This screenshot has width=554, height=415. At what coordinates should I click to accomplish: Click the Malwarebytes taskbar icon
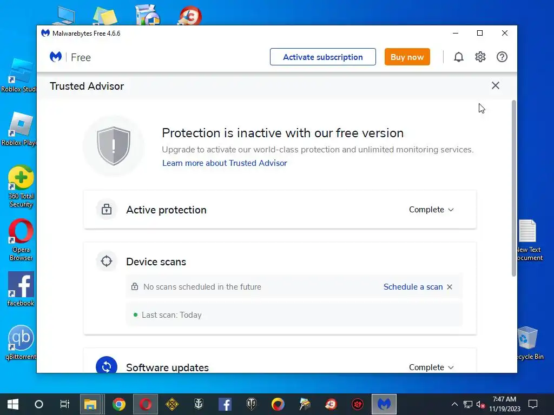(384, 404)
